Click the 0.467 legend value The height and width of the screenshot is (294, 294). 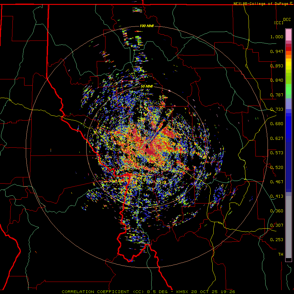pyautogui.click(x=277, y=182)
